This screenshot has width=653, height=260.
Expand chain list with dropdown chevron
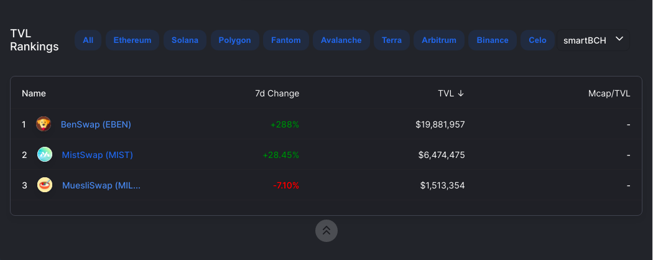click(619, 39)
